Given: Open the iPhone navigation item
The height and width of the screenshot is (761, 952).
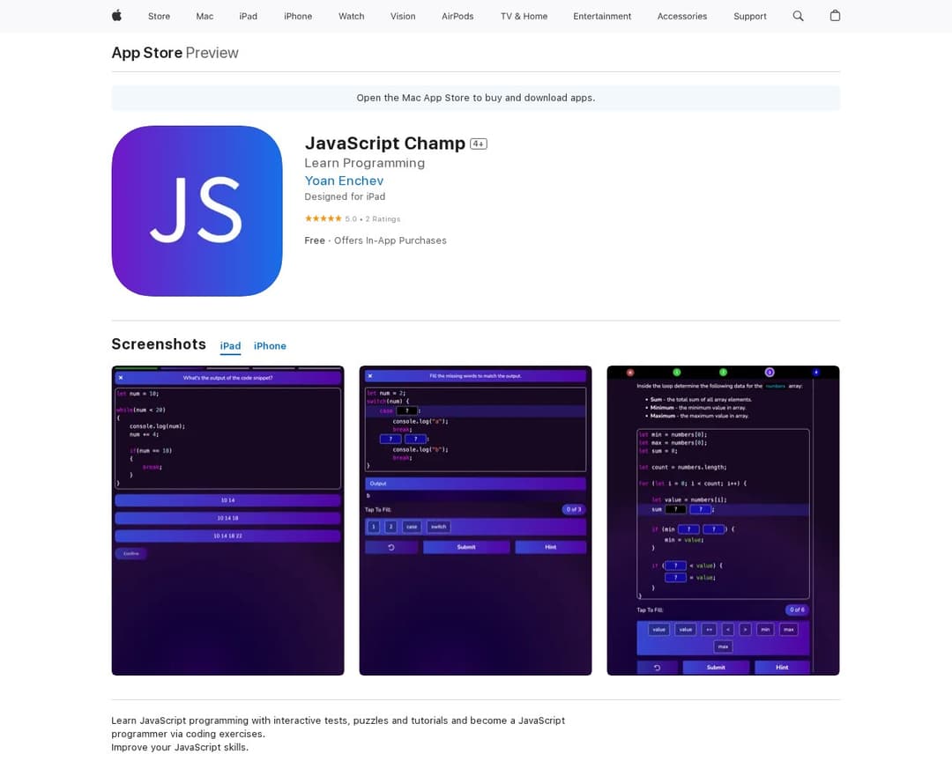Looking at the screenshot, I should 298,17.
